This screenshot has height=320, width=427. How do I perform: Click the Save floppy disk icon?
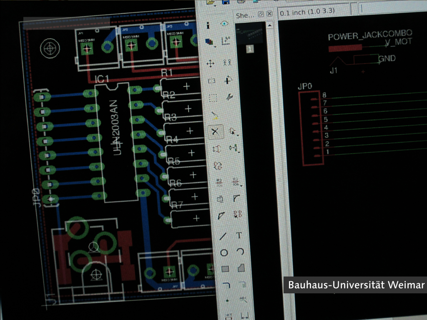click(x=226, y=2)
